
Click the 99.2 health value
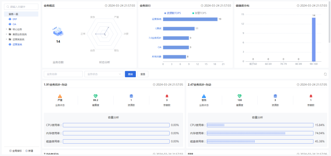(96, 100)
